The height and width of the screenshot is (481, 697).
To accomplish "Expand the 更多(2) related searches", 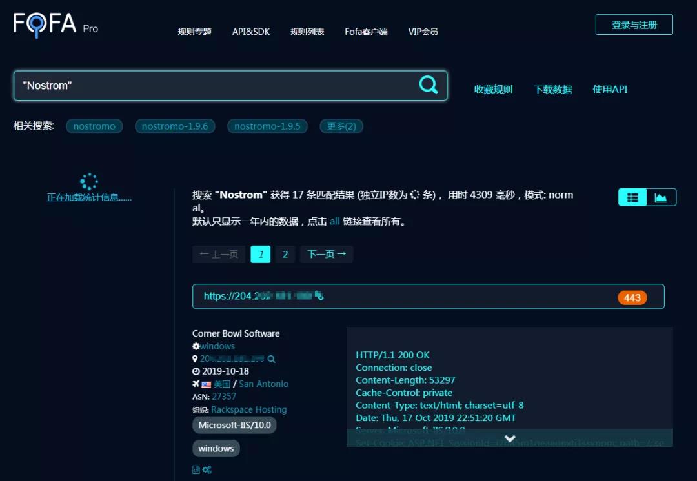I will (x=341, y=126).
